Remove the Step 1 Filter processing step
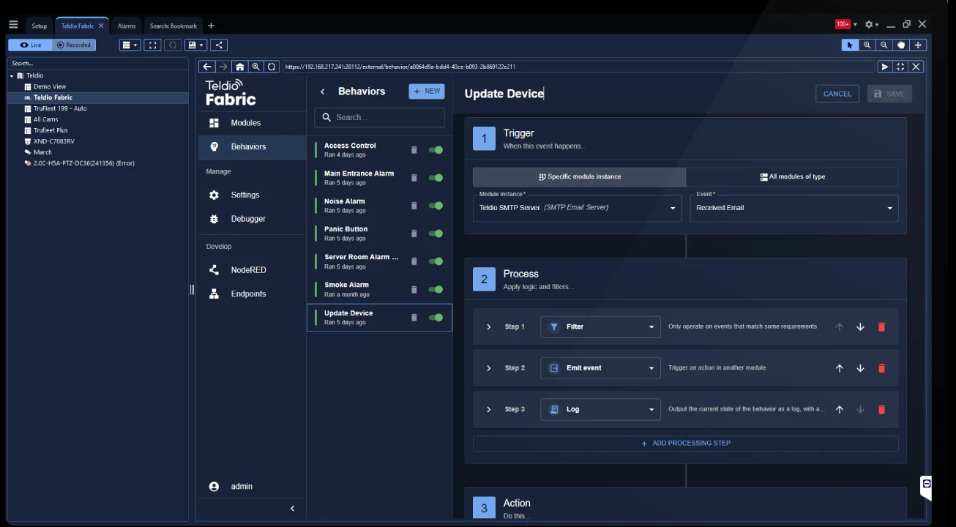Viewport: 956px width, 527px height. click(x=881, y=327)
